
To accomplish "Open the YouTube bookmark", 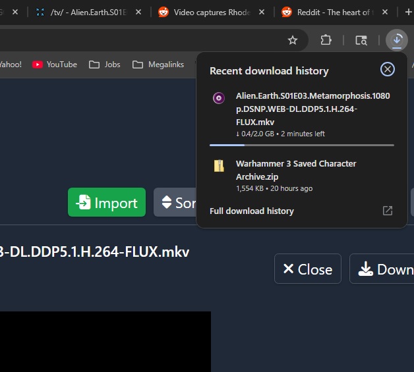I will [x=55, y=65].
